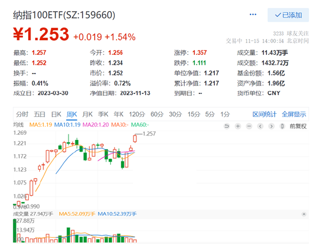Click the 净值日期 date 2023-11-13
Viewport: 322px width, 244px height.
point(135,93)
